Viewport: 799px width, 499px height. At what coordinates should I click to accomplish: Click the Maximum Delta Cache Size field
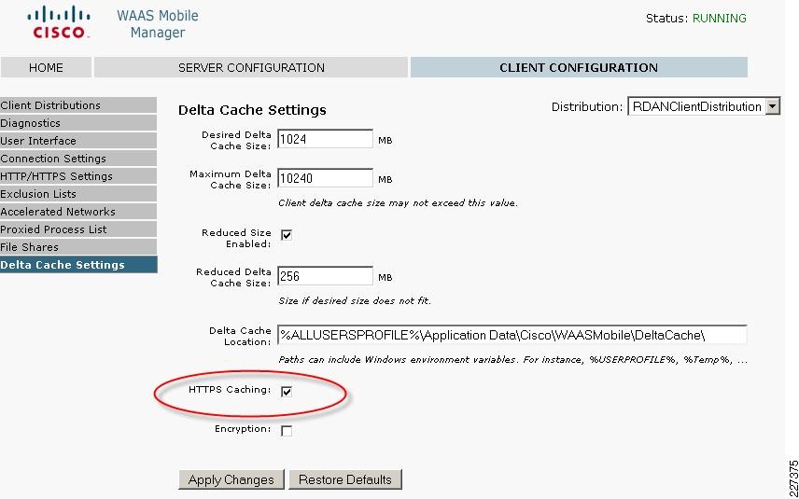(325, 178)
